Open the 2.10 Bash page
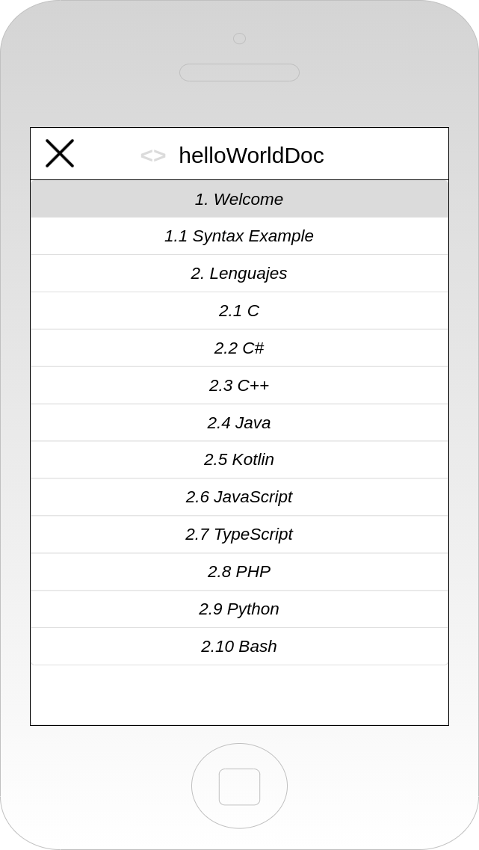 pos(239,647)
